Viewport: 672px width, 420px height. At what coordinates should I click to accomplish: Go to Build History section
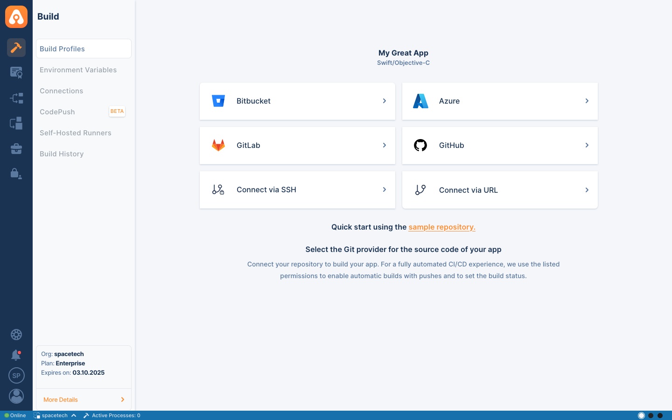[62, 154]
